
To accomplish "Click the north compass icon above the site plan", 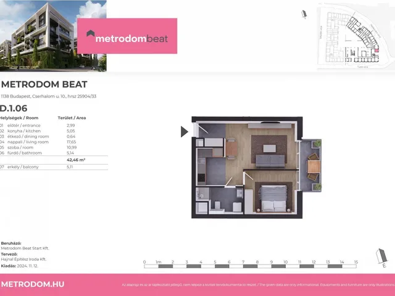I will click(304, 15).
